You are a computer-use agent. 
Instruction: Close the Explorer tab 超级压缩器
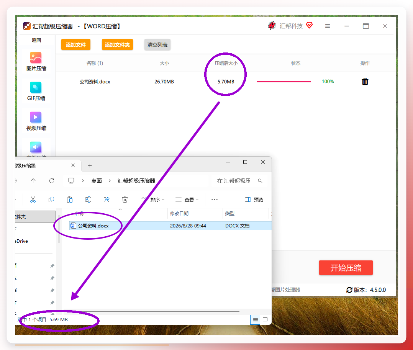(73, 165)
